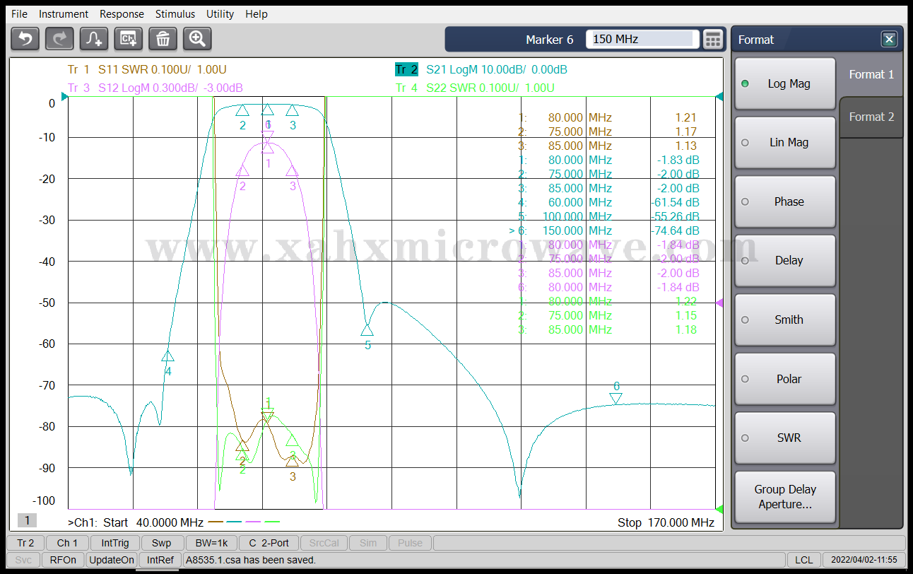
Task: Open the File menu
Action: (x=19, y=14)
